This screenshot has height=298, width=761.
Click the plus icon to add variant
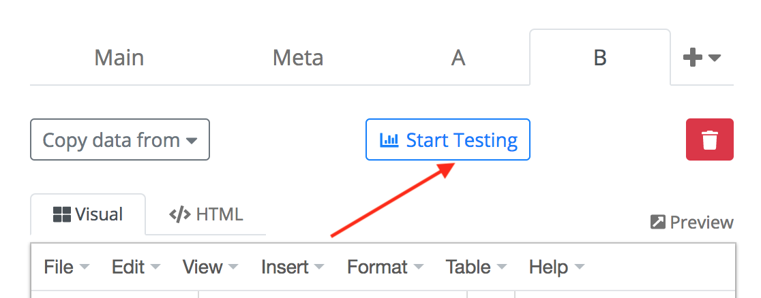click(693, 58)
